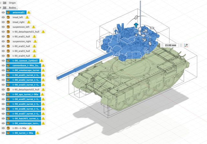Hide the t-90_aps_turret_t-90a body
Screen dimensions: 207x144
4,94
